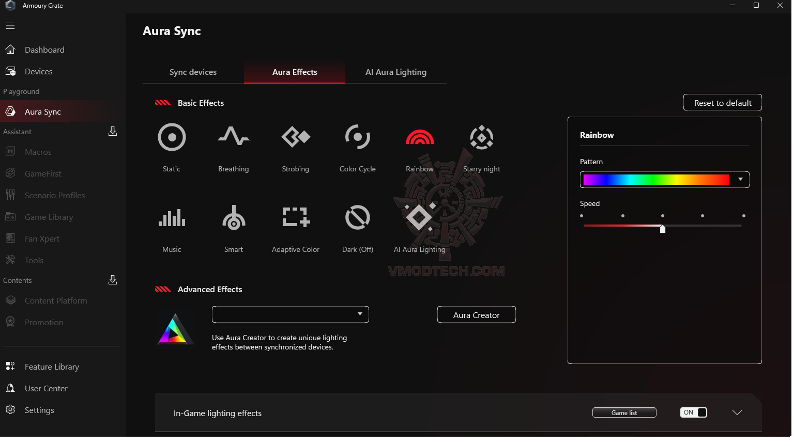Click the Reset to default button
The height and width of the screenshot is (446, 794).
(723, 102)
